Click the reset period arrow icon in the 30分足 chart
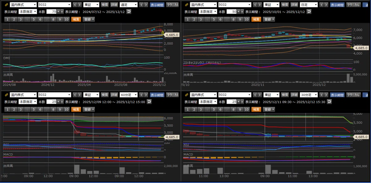 click(x=329, y=102)
